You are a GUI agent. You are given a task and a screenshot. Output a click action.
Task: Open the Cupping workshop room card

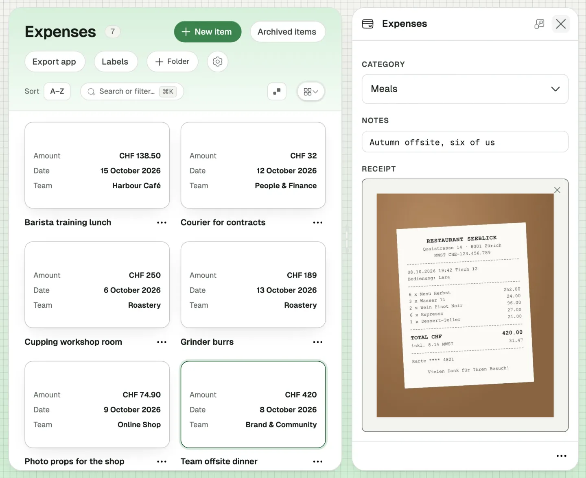click(97, 285)
